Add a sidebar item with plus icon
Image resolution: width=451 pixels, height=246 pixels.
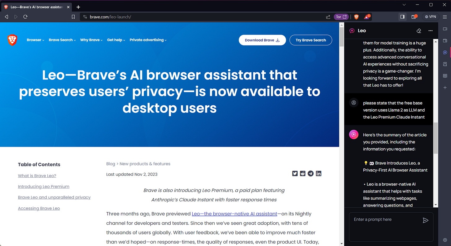tap(445, 88)
